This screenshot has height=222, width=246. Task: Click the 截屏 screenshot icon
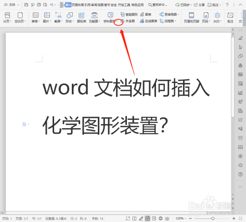point(58,15)
